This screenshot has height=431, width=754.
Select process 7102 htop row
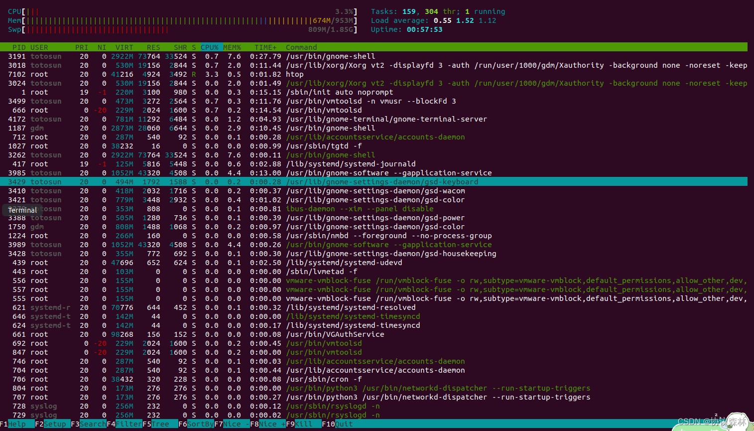pos(374,74)
